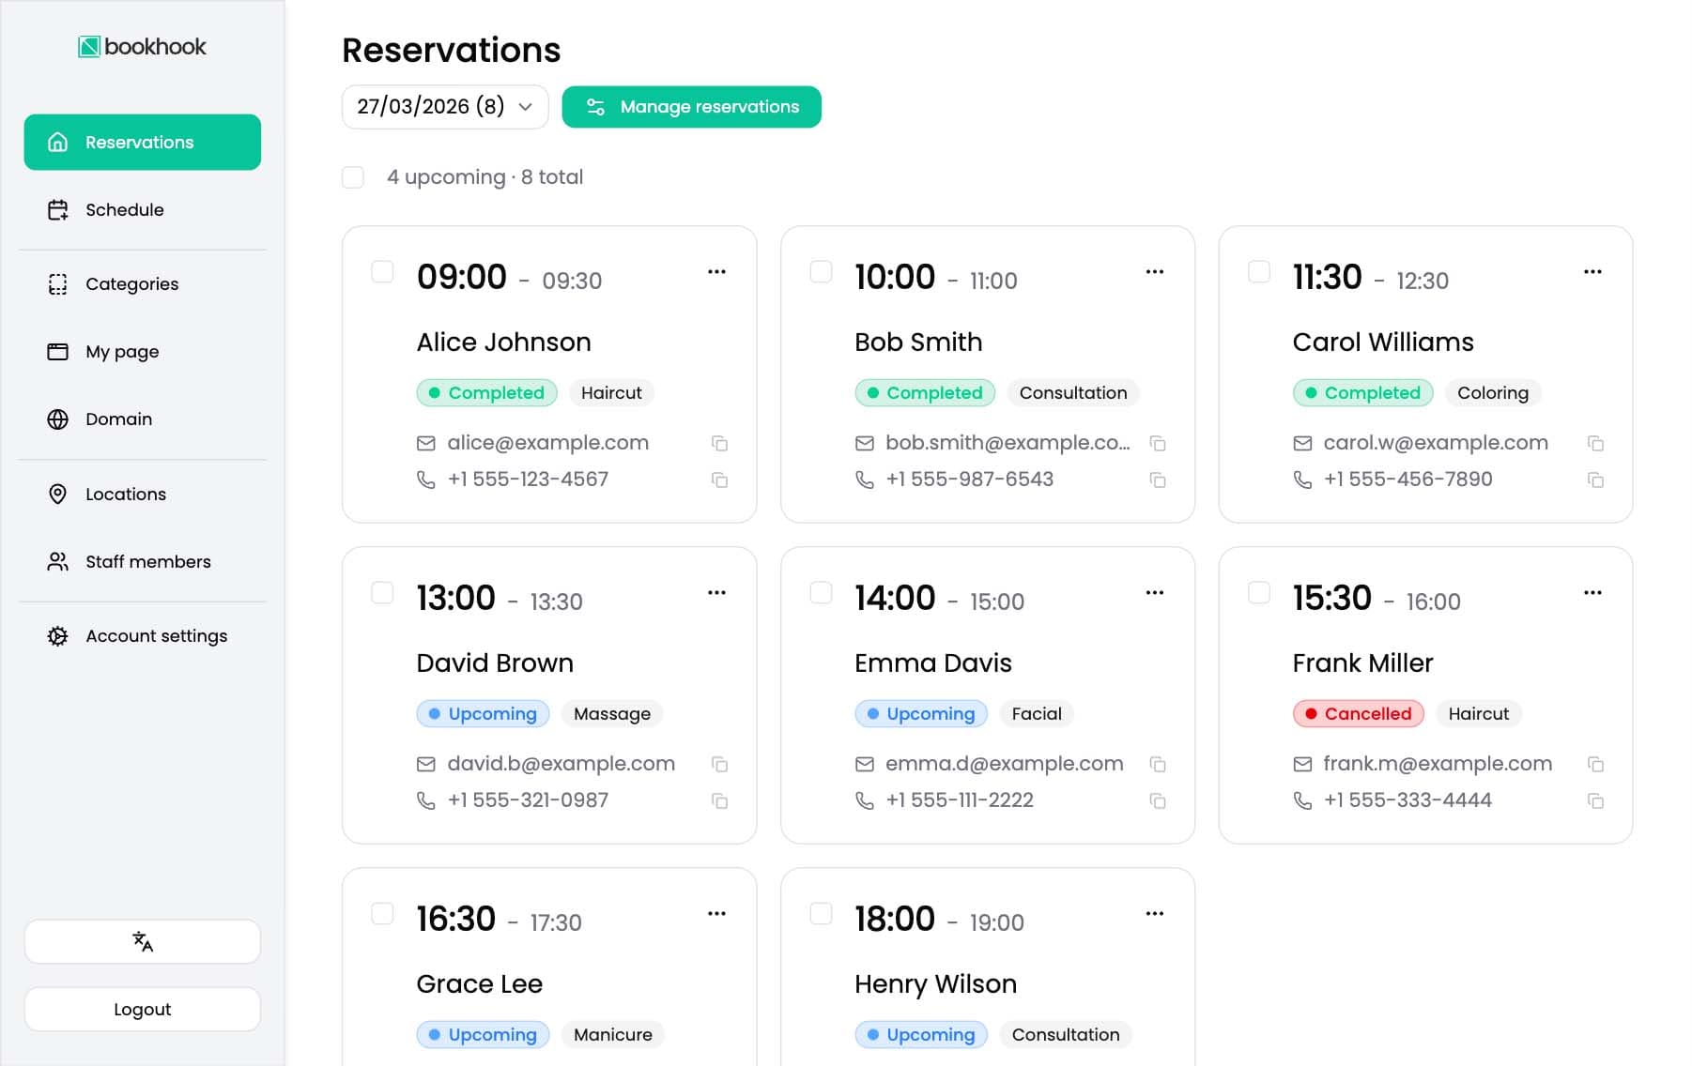Screen dimensions: 1692x1066
Task: Click the Manage reservations button
Action: 691,106
